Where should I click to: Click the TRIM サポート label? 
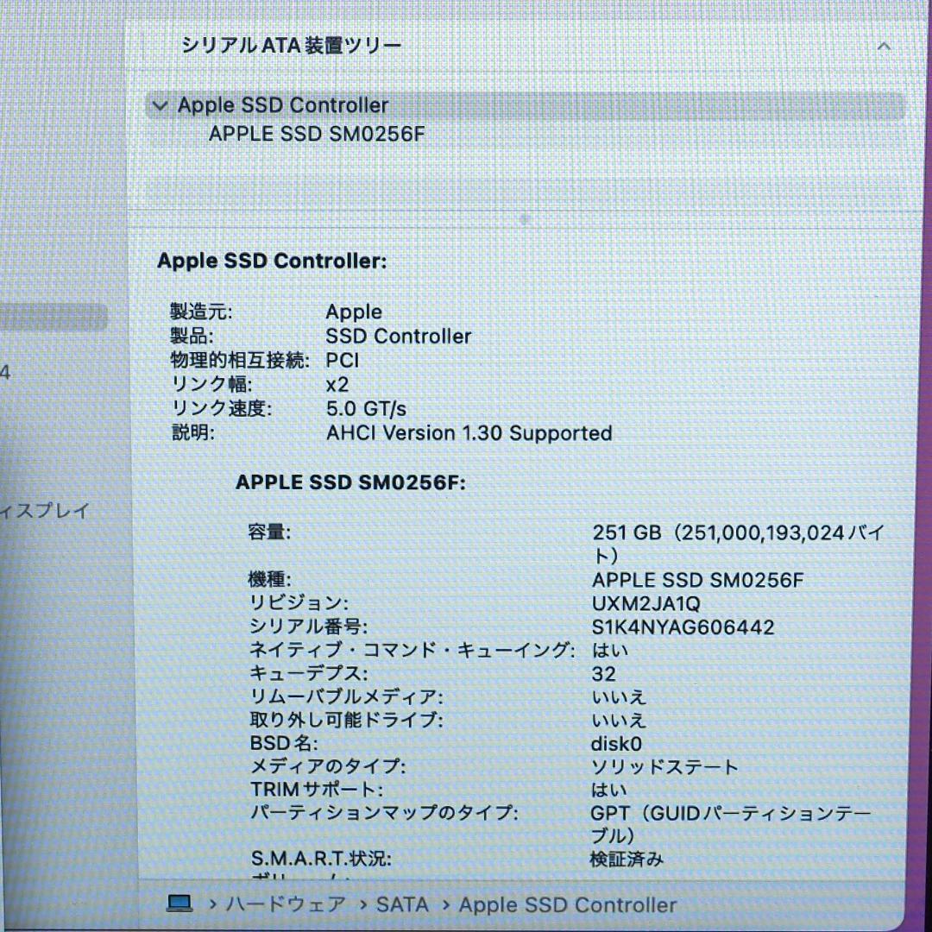pos(317,790)
